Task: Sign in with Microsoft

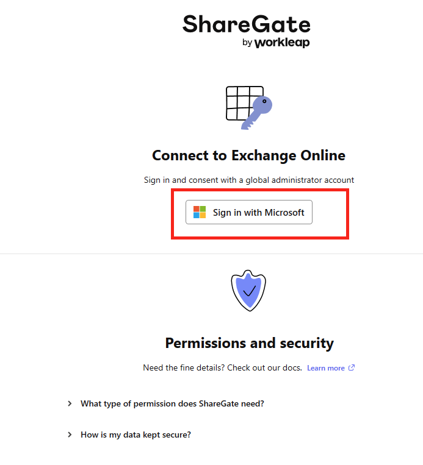Action: pos(249,212)
